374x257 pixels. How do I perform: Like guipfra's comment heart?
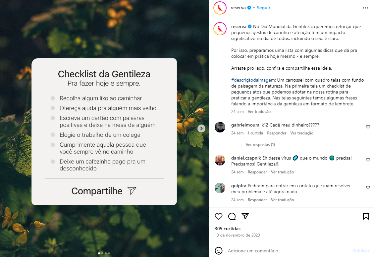(x=368, y=188)
